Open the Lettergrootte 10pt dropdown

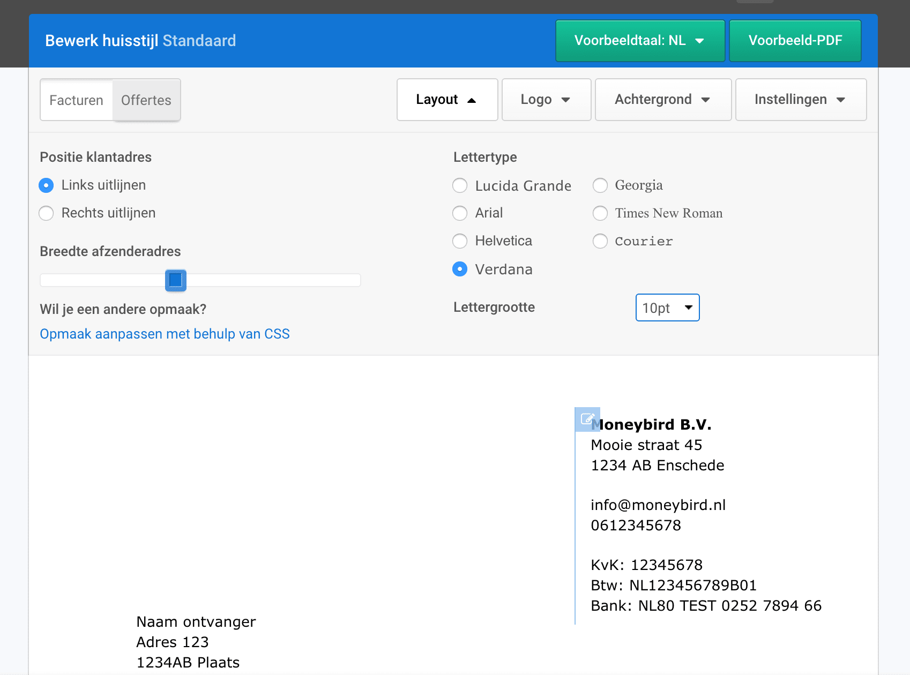click(667, 307)
